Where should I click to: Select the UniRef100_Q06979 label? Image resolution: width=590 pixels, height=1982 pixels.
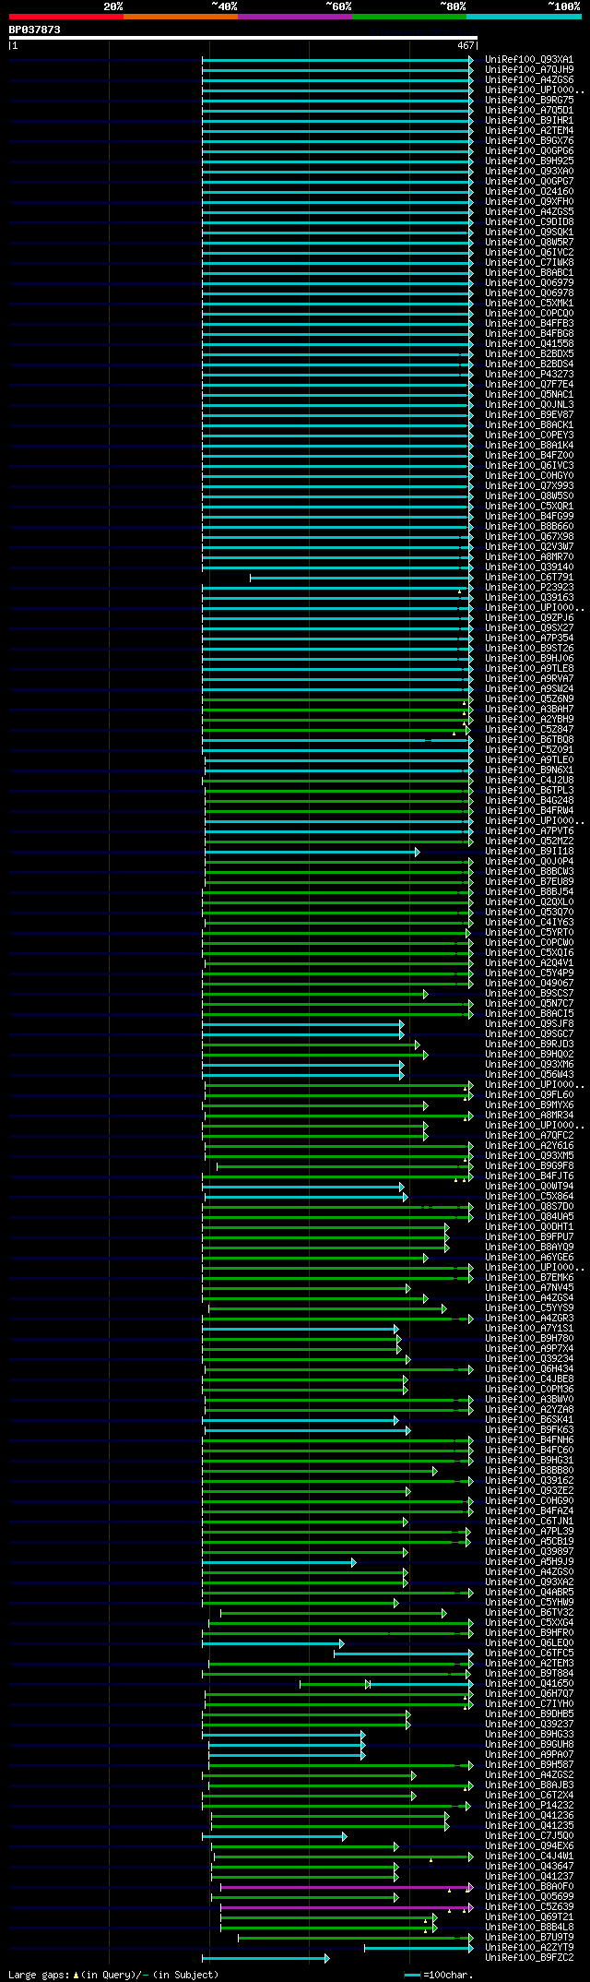pos(529,283)
